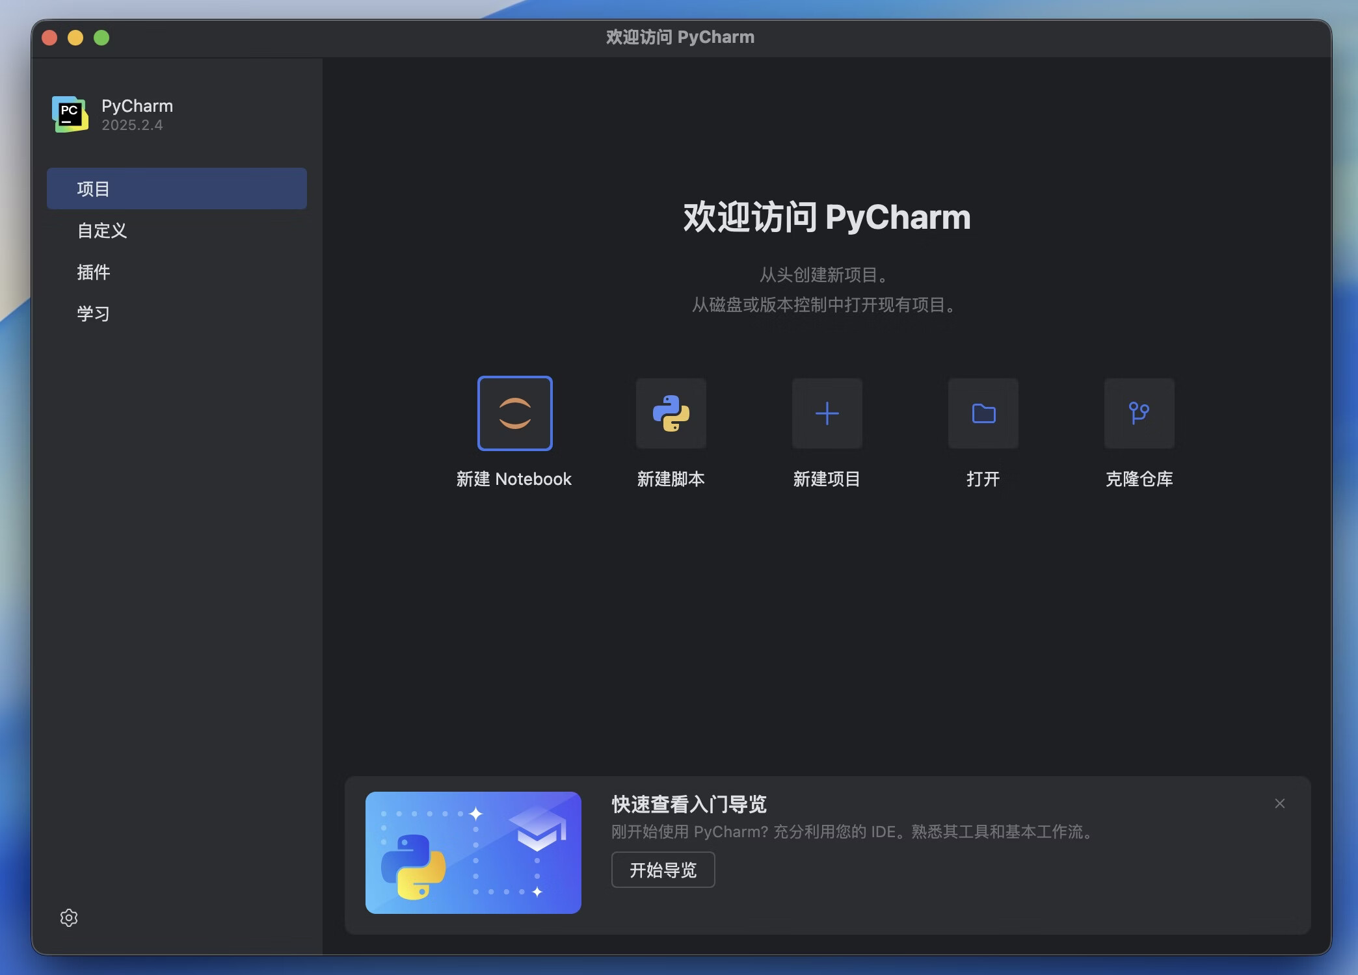This screenshot has width=1358, height=975.
Task: Minimize the welcome window
Action: 76,37
